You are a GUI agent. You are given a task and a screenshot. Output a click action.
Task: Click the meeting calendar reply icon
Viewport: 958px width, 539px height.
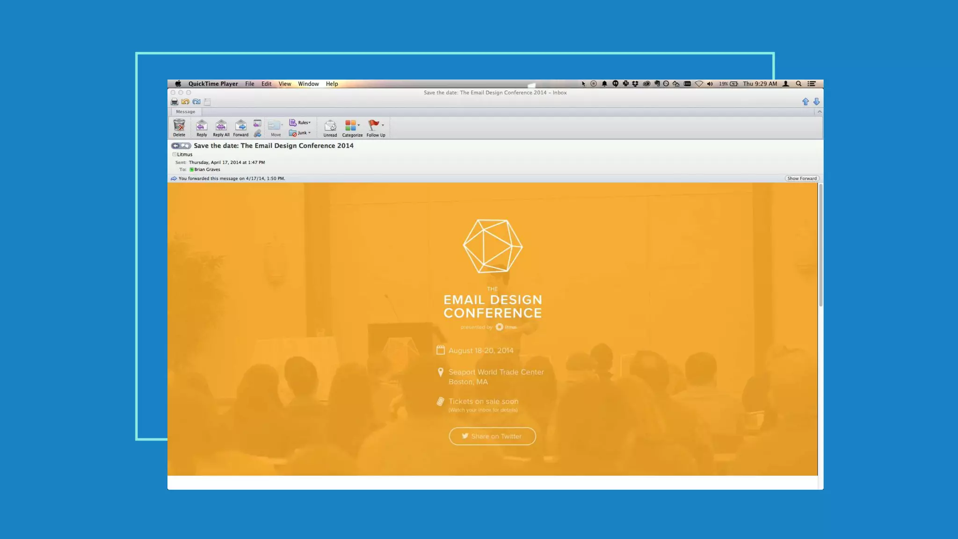coord(257,123)
